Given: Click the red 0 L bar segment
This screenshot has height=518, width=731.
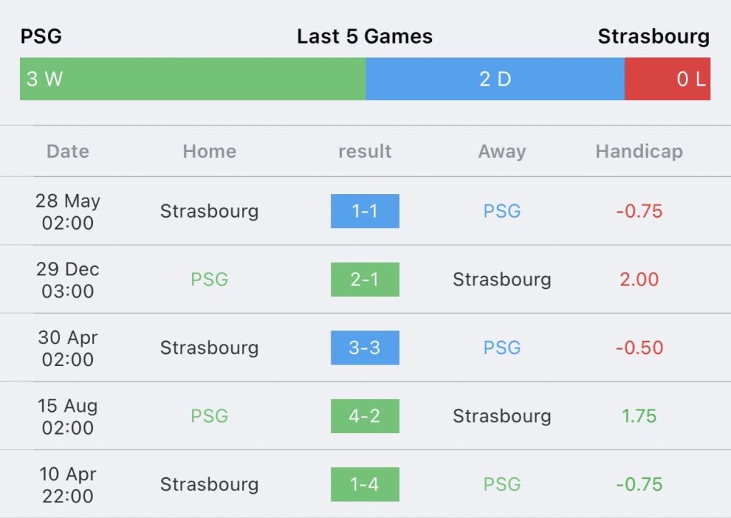Looking at the screenshot, I should coord(667,78).
